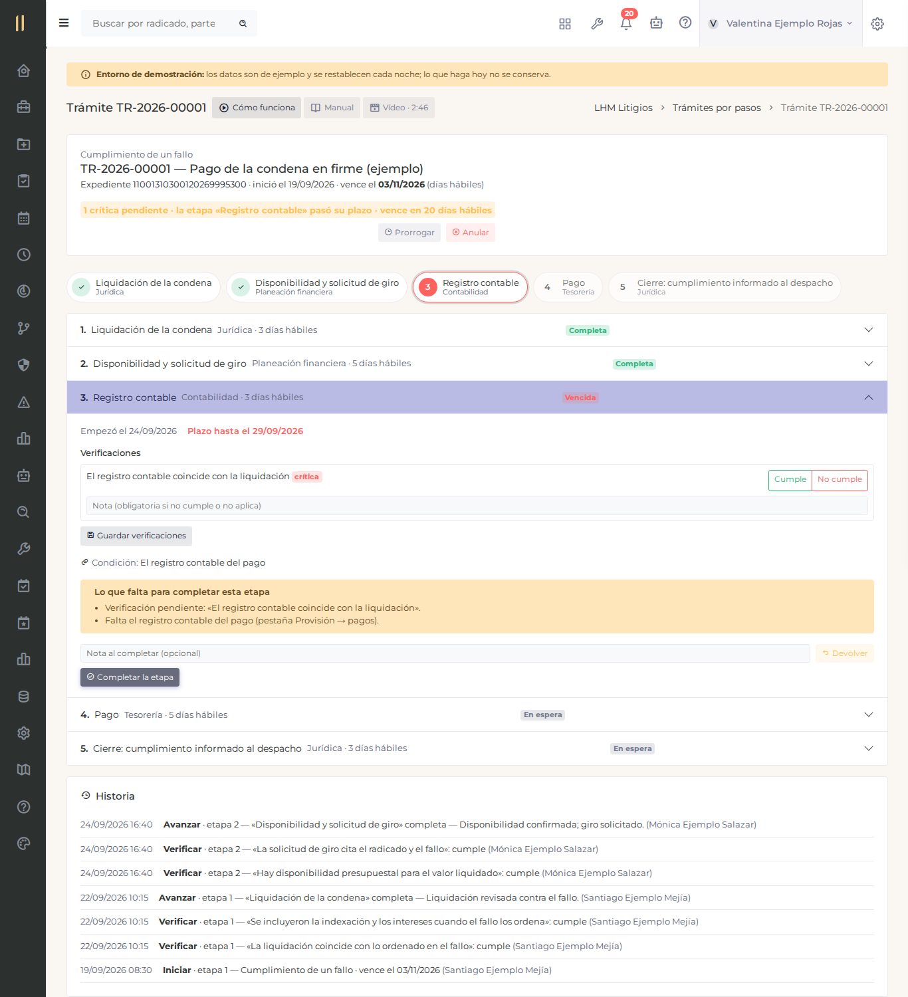Go to home icon in sidebar
The width and height of the screenshot is (908, 997).
click(23, 70)
